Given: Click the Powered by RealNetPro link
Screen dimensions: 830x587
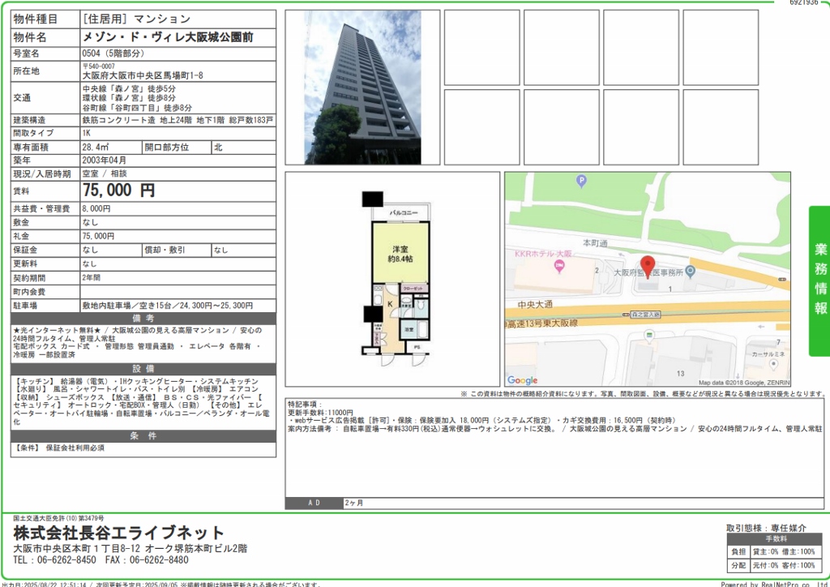Looking at the screenshot, I should point(773,583).
